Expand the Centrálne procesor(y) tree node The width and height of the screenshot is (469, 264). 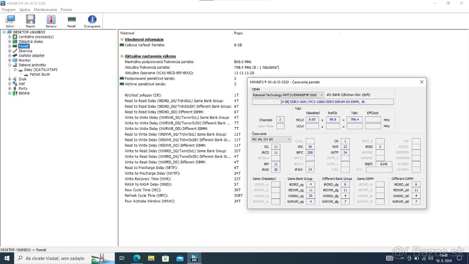click(x=9, y=36)
